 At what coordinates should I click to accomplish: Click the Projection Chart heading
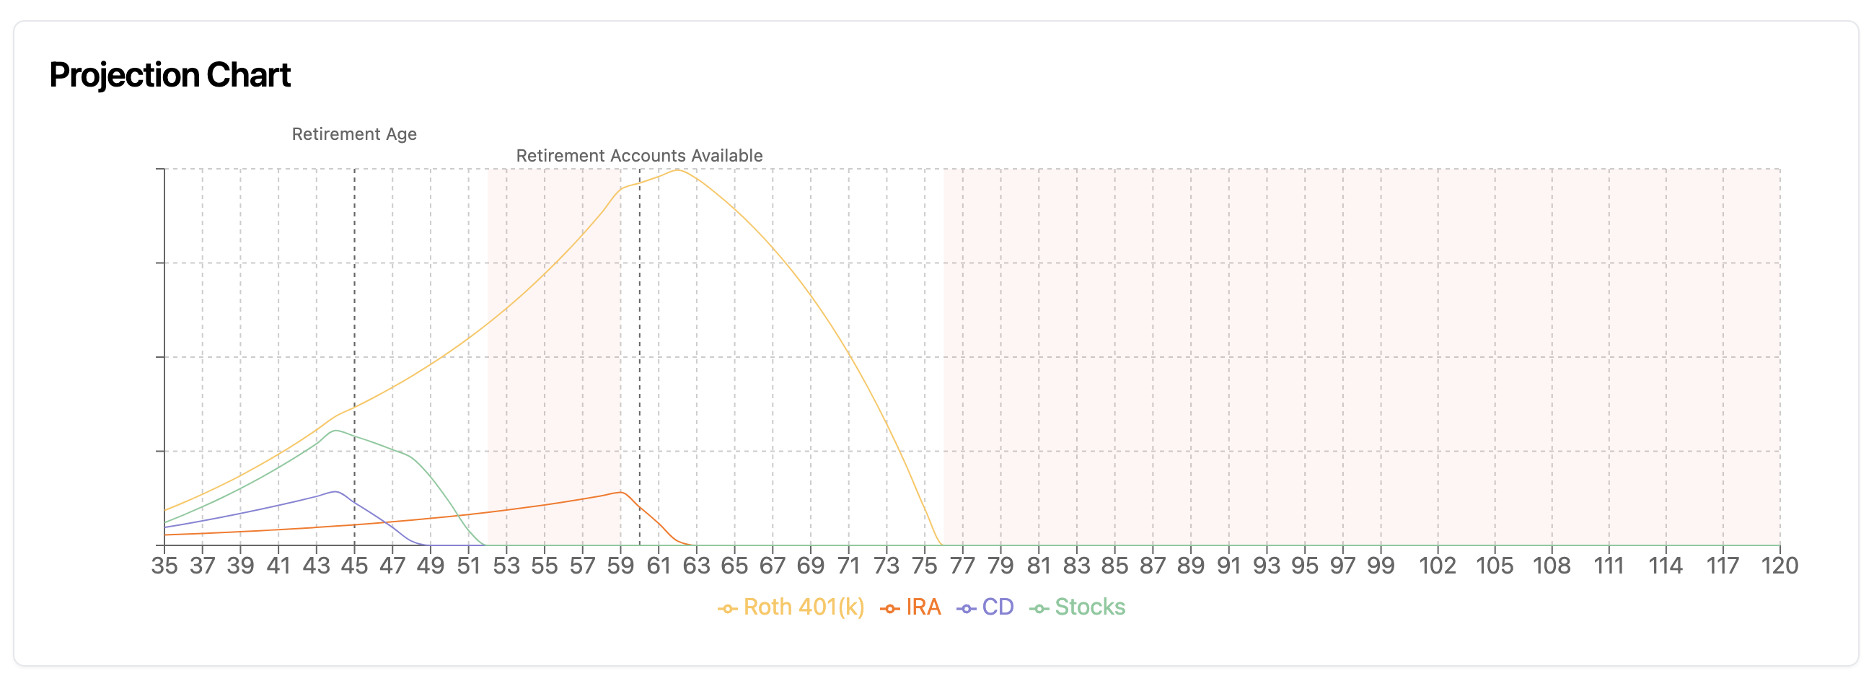[x=170, y=75]
